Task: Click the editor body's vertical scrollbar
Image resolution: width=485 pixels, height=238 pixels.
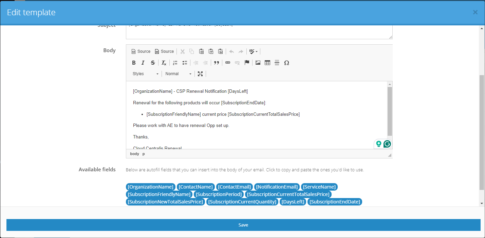Action: pyautogui.click(x=390, y=112)
